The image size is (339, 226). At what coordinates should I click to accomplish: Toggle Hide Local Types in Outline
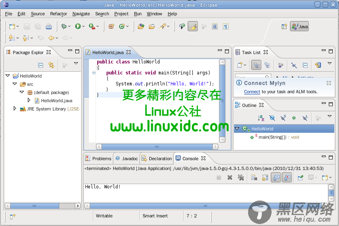pos(305,118)
